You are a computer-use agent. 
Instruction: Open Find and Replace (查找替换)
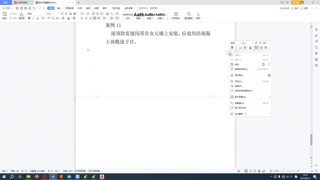[189, 16]
